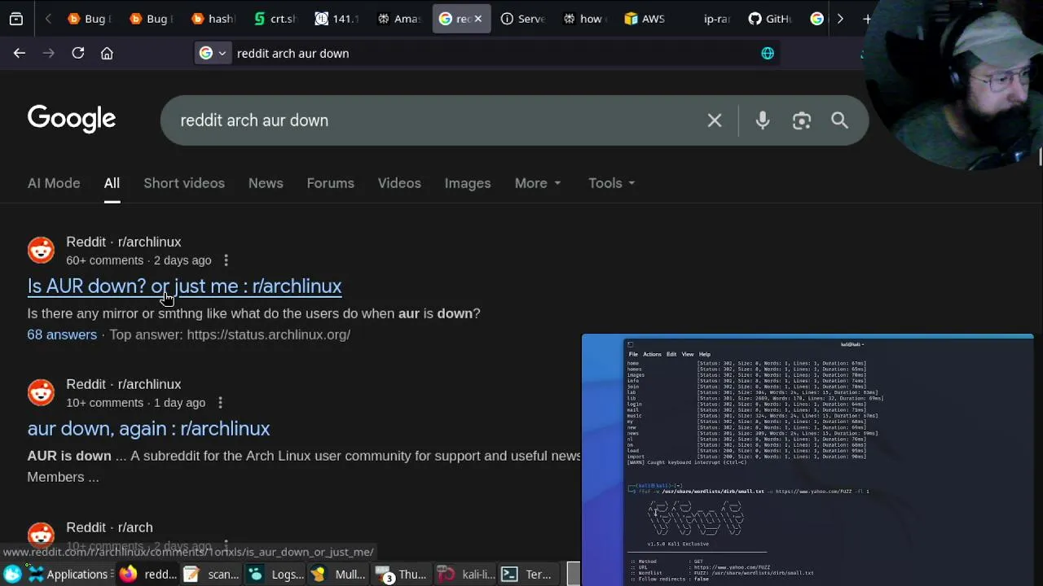
Task: Open a new browser tab
Action: click(x=867, y=19)
